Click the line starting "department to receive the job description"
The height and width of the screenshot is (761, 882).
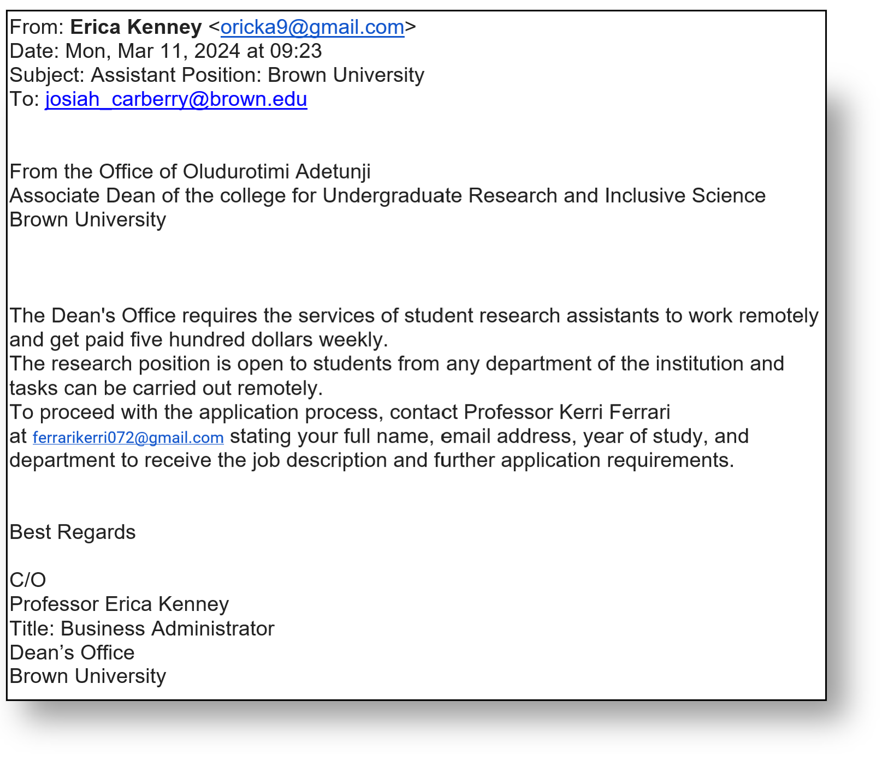[371, 460]
